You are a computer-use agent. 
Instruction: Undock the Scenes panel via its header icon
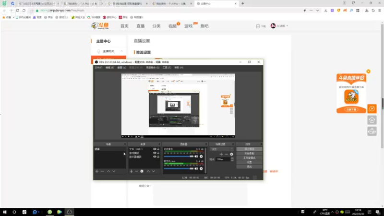pos(125,144)
